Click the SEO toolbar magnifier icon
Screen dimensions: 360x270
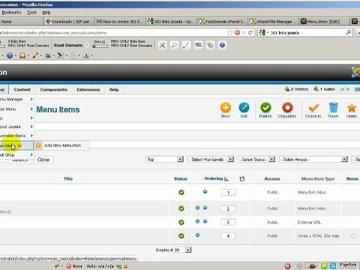[x=174, y=45]
